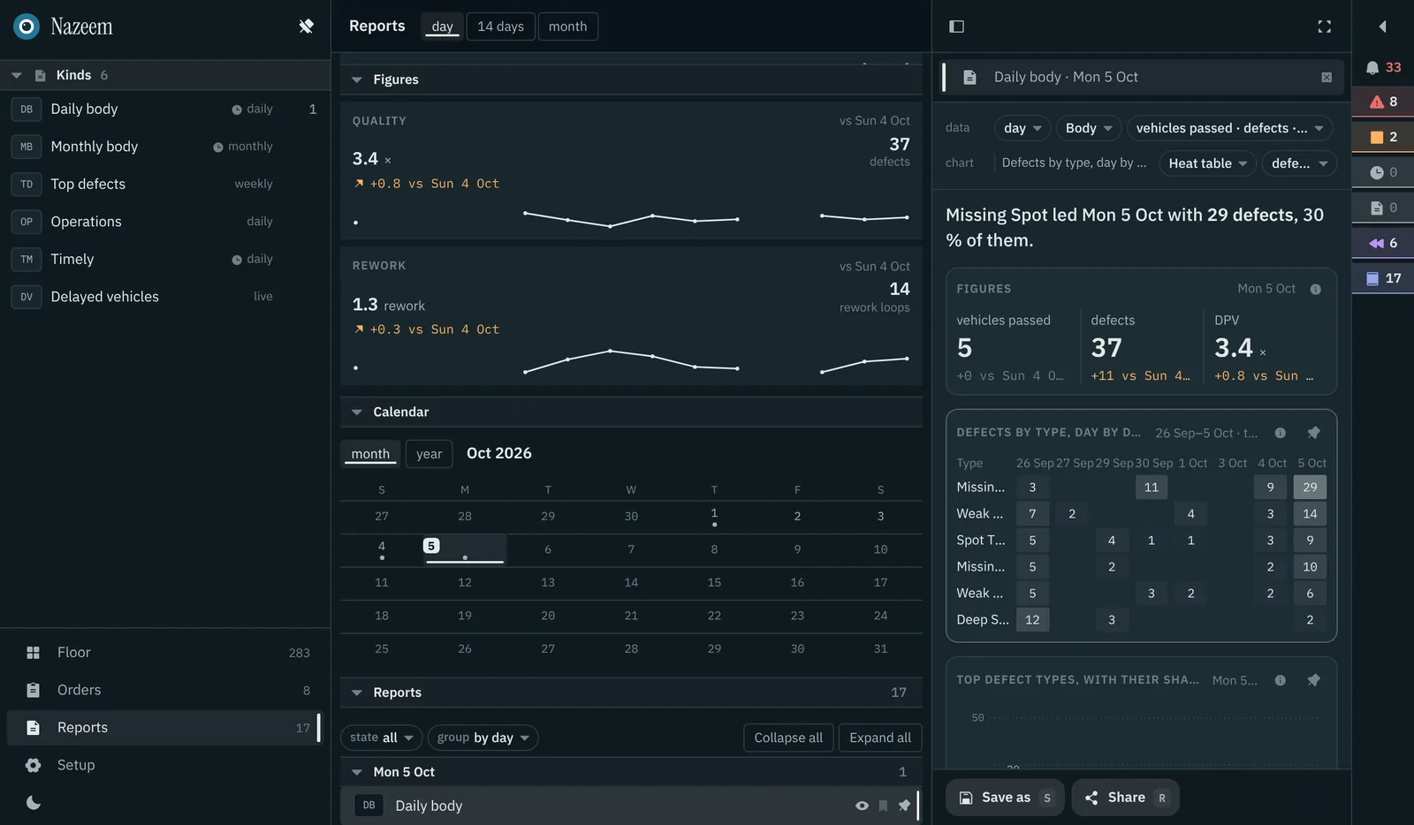Open the reports item showing 17

coord(1383,278)
